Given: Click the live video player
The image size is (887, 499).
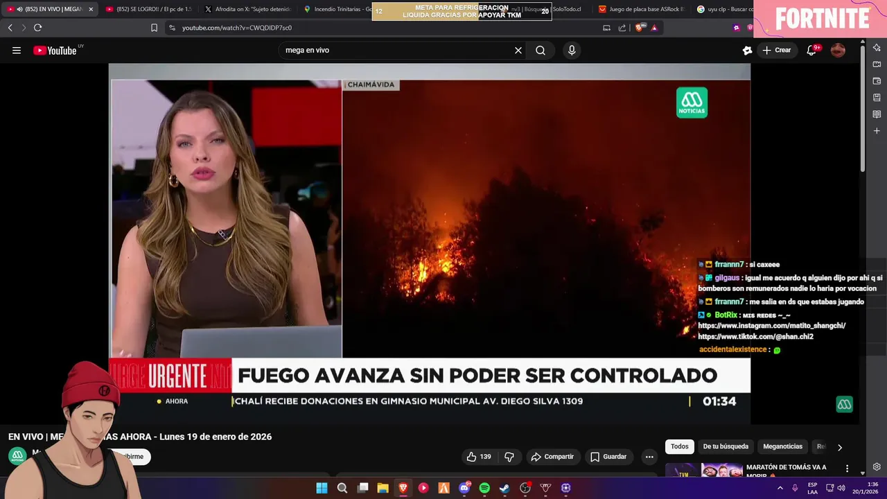Looking at the screenshot, I should tap(430, 244).
